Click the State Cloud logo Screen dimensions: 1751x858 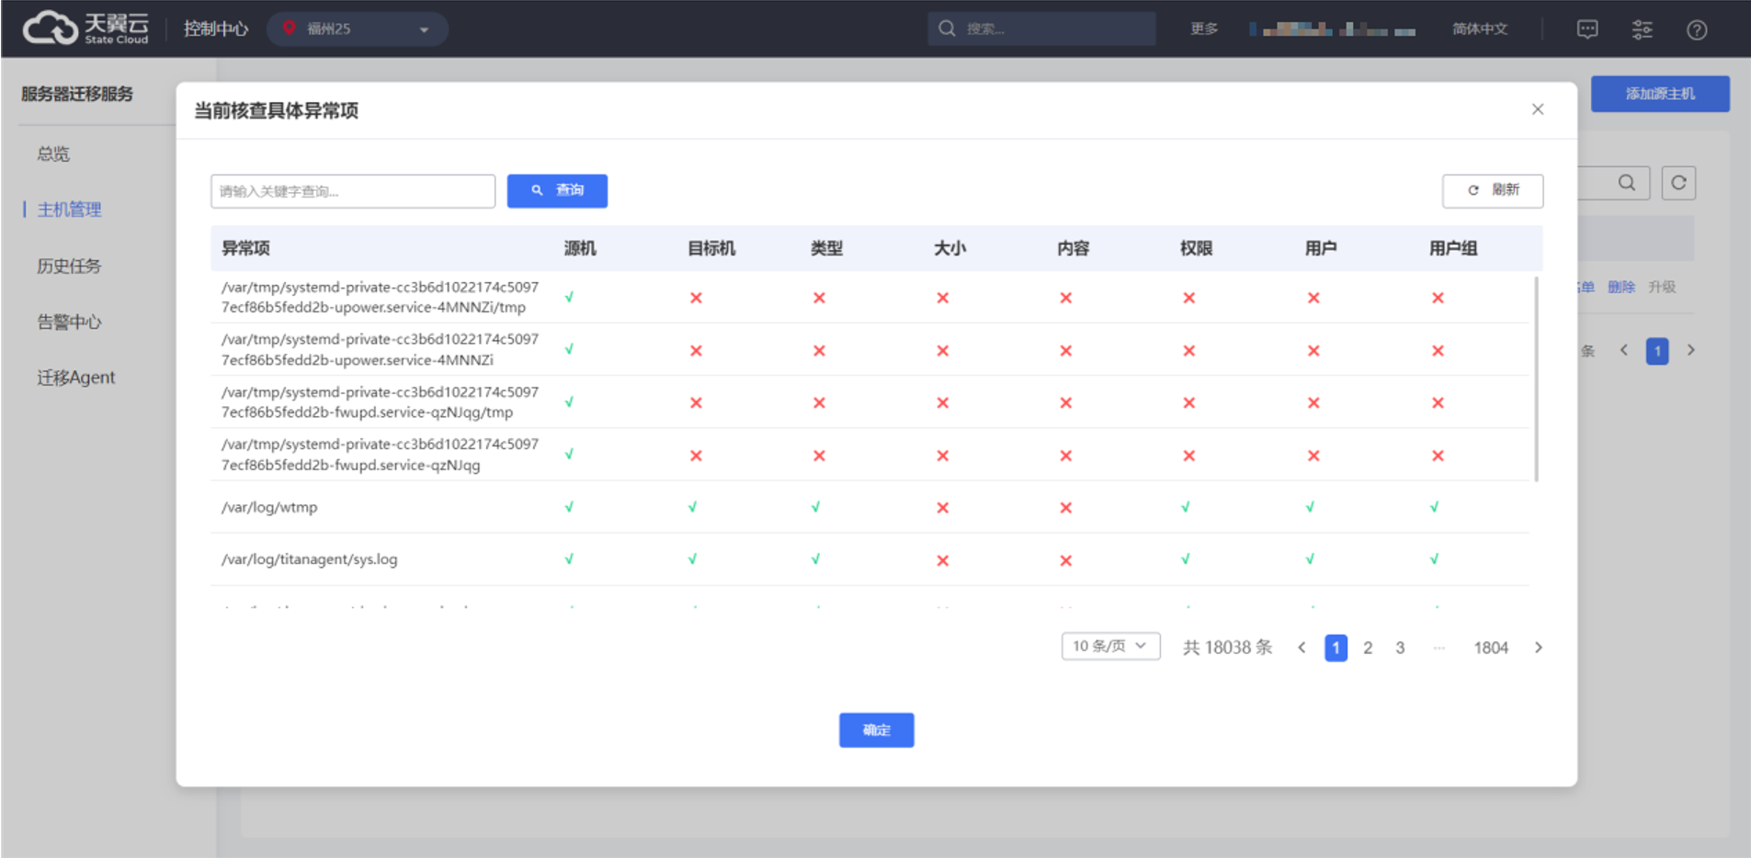coord(85,28)
